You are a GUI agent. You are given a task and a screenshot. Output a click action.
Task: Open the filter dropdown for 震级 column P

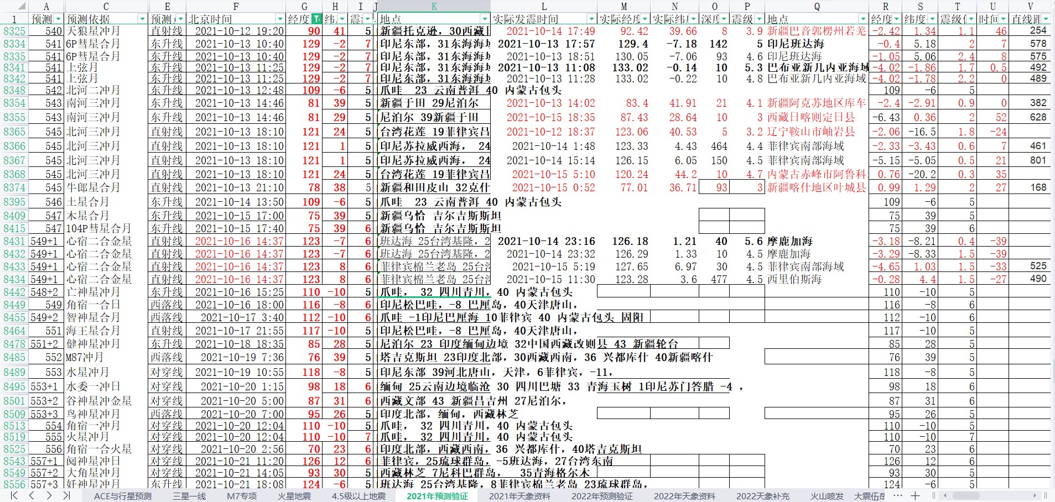(759, 19)
